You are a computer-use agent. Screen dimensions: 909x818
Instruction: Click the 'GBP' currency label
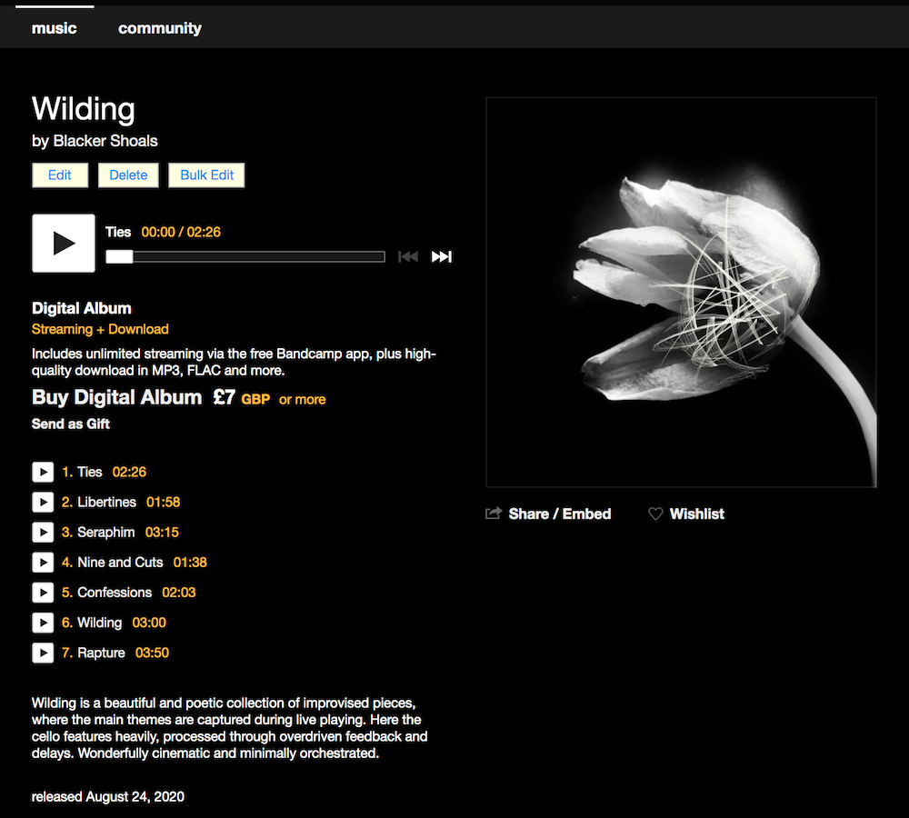point(255,399)
